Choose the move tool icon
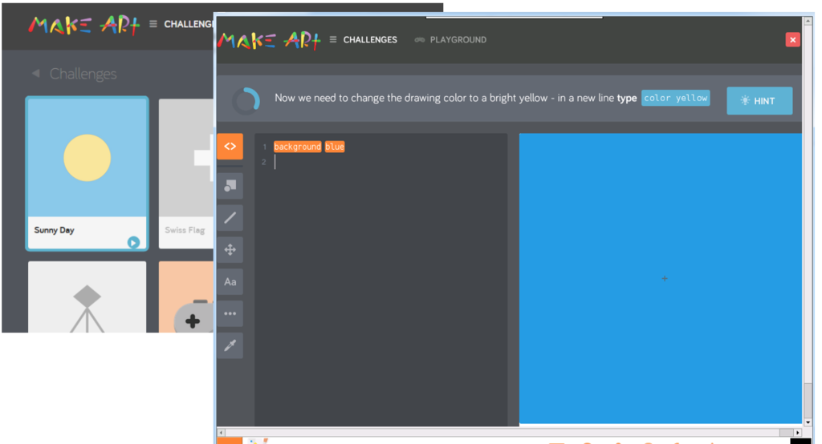822x444 pixels. click(x=230, y=250)
